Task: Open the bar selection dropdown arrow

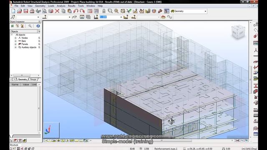Action: (69, 17)
